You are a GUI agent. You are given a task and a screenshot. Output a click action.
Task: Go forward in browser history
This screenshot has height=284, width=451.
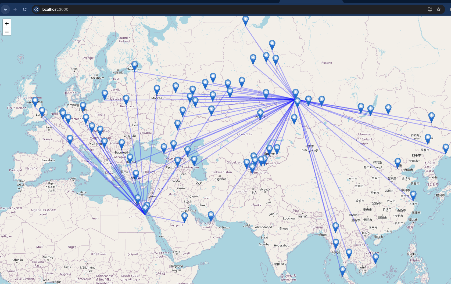click(x=15, y=9)
